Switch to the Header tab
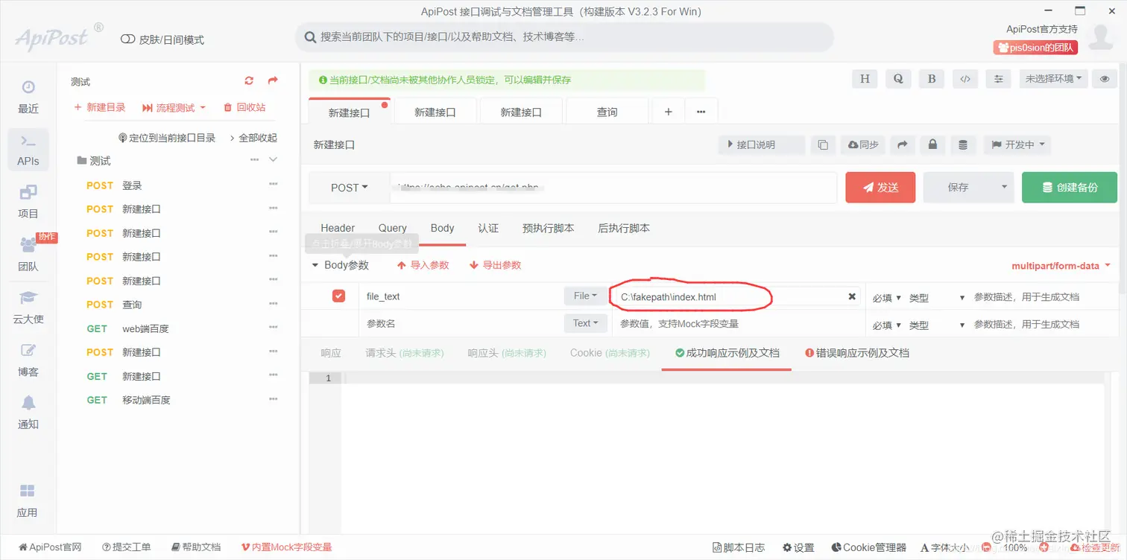Viewport: 1127px width, 560px height. pyautogui.click(x=338, y=228)
